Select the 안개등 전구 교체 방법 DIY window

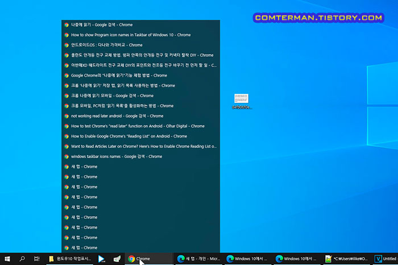(140, 55)
